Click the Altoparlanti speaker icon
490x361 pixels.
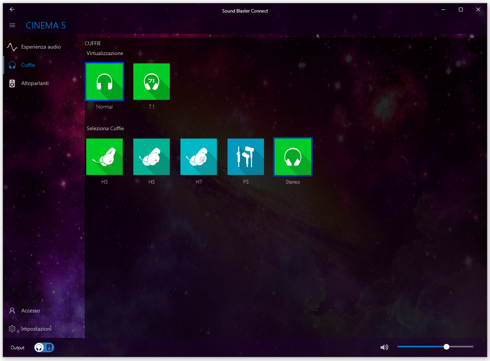(12, 83)
